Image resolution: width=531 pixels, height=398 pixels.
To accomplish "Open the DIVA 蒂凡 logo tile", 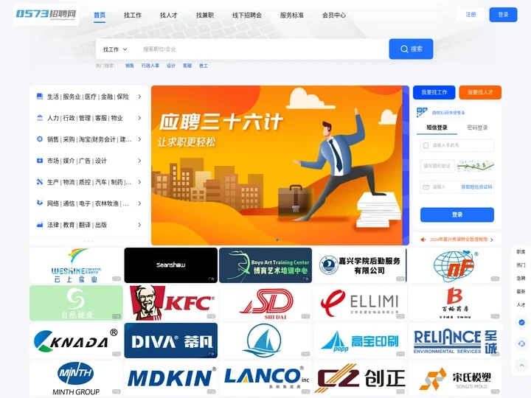I will tap(170, 341).
